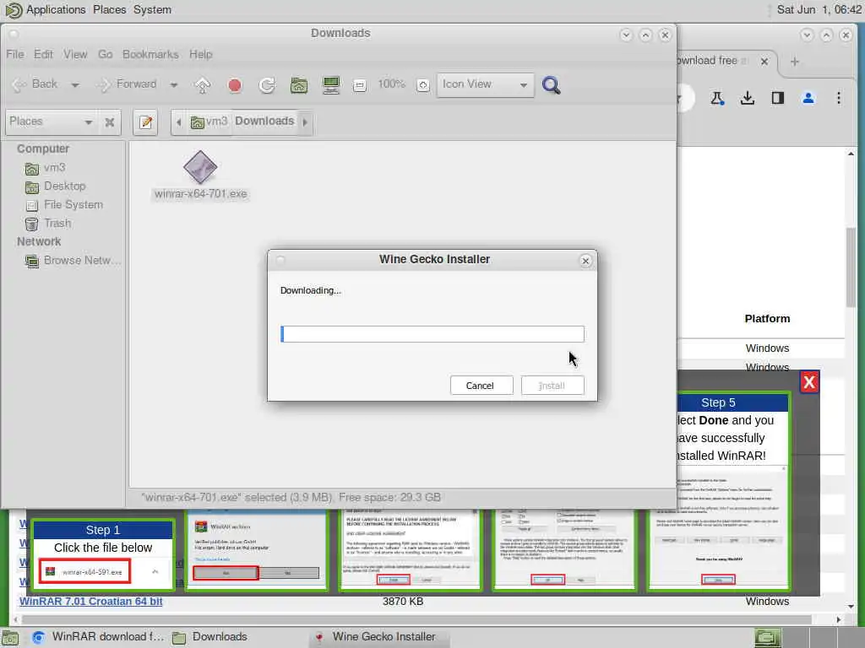Click the zoom out icon
This screenshot has height=648, width=865.
click(x=360, y=85)
